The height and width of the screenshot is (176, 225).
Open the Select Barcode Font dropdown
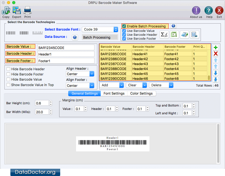click(100, 29)
